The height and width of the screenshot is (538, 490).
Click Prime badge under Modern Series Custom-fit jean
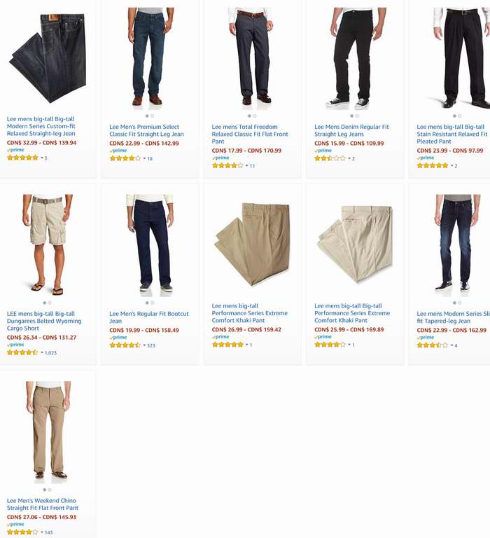pos(15,150)
